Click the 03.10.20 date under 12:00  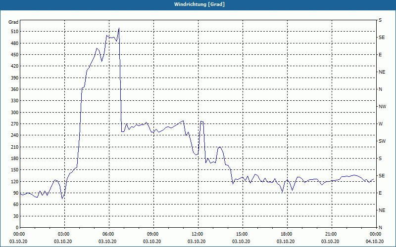(x=197, y=242)
